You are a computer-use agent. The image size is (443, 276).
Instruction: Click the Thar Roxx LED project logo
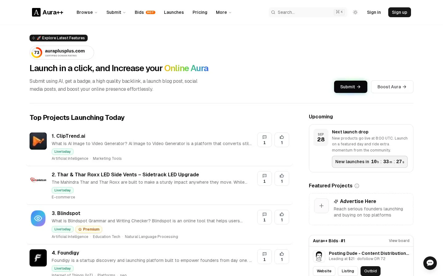(x=38, y=180)
